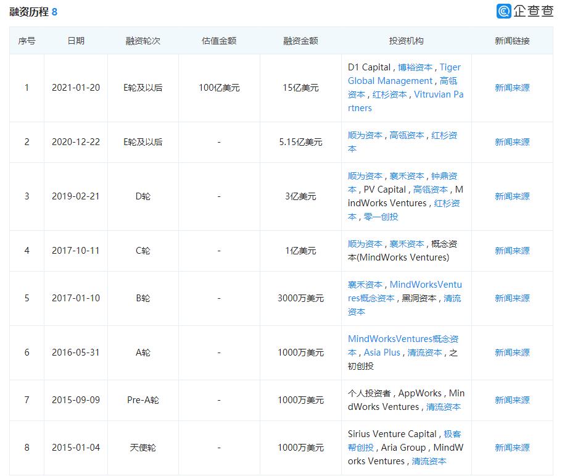Open 博裕资本 investor link
562x476 pixels.
coord(415,67)
